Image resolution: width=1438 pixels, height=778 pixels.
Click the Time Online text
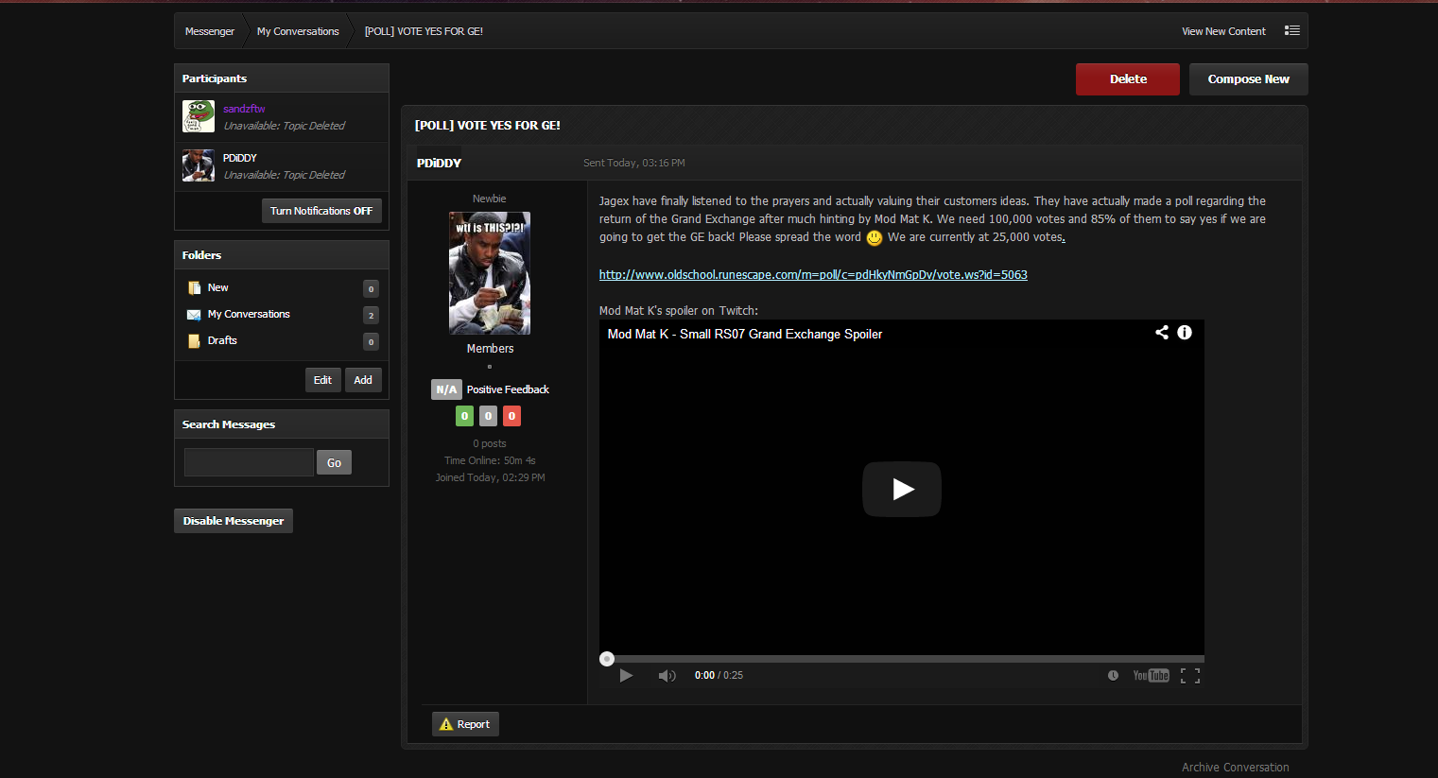[490, 460]
